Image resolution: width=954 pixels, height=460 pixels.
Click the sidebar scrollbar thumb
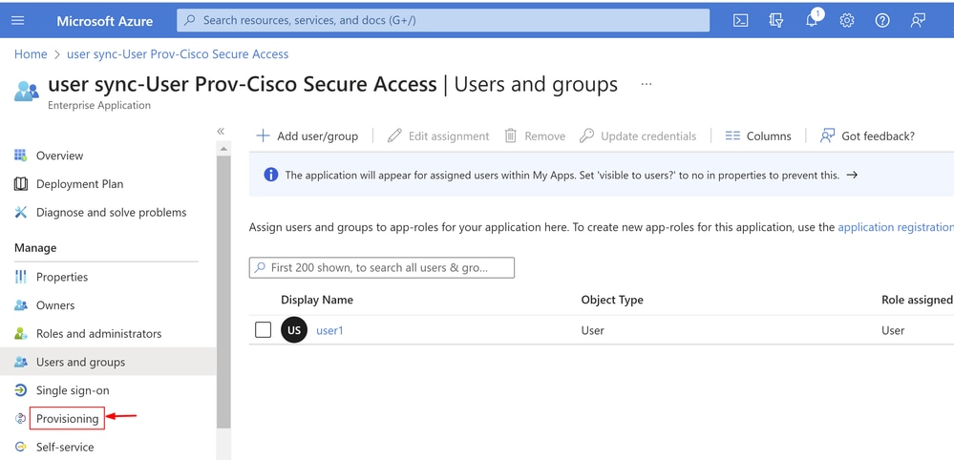[223, 292]
